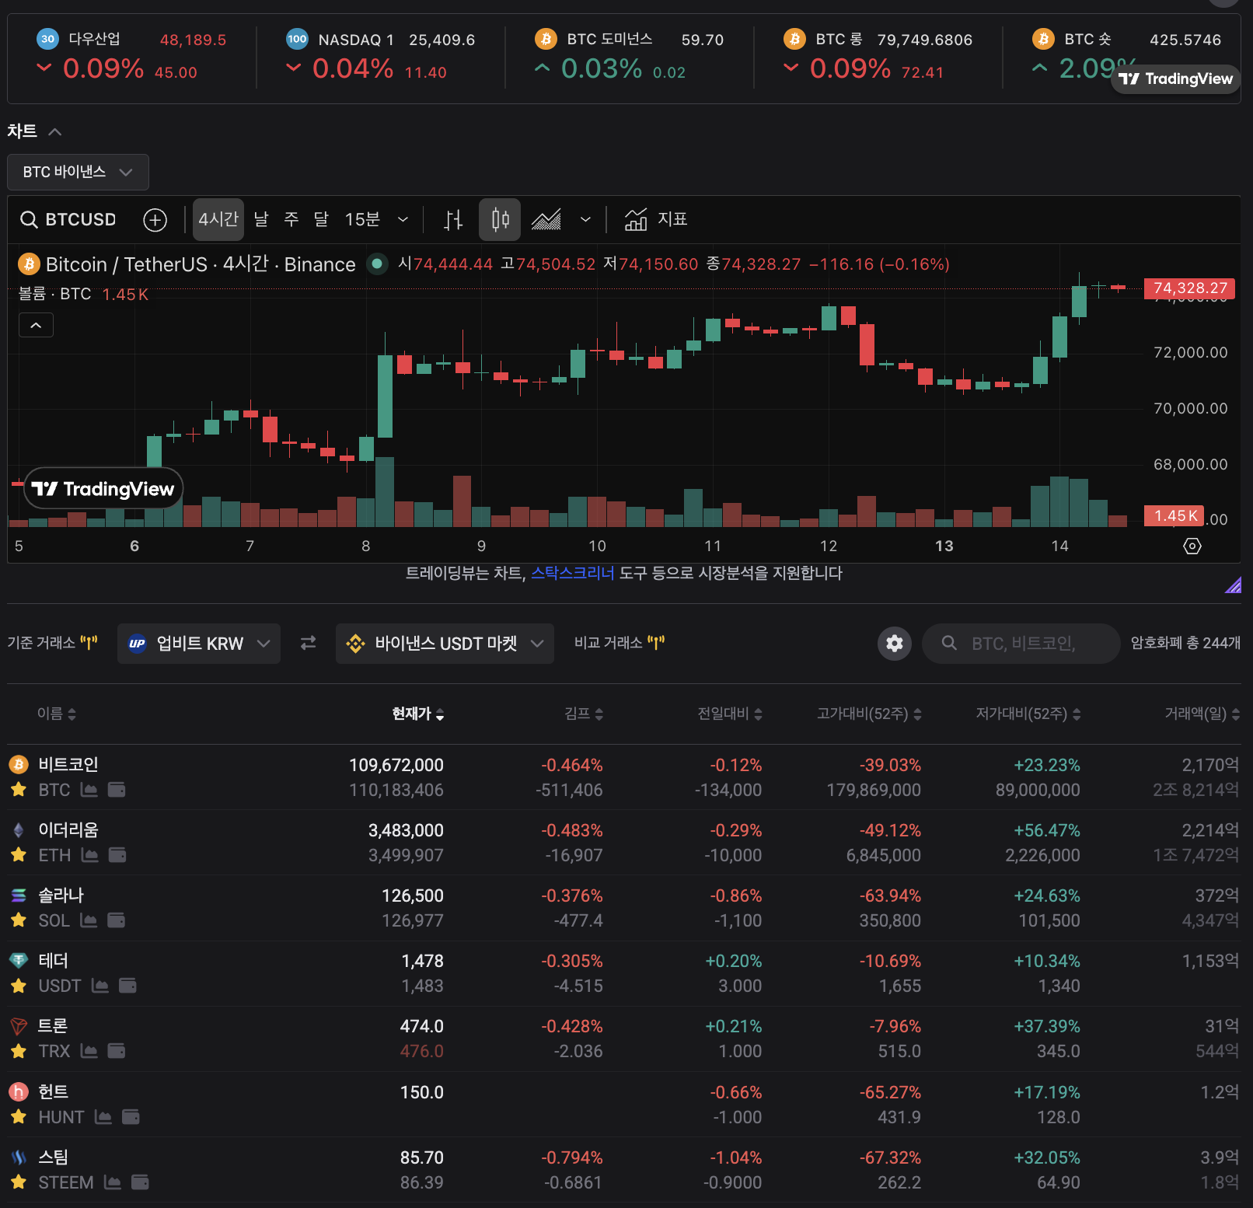This screenshot has width=1253, height=1208.
Task: Toggle favorite star for 헌트 HUNT
Action: tap(19, 1117)
